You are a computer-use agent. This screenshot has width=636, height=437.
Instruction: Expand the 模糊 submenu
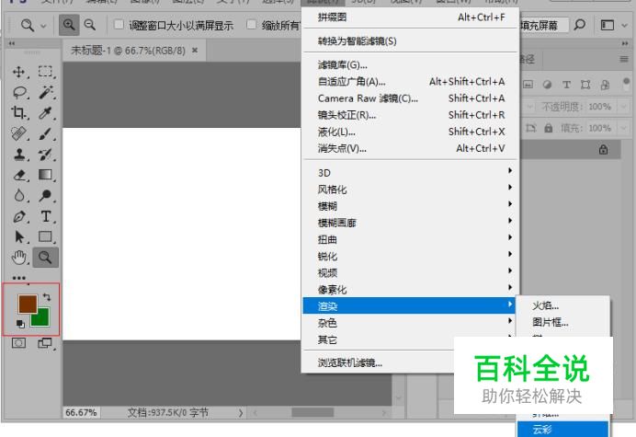[411, 206]
